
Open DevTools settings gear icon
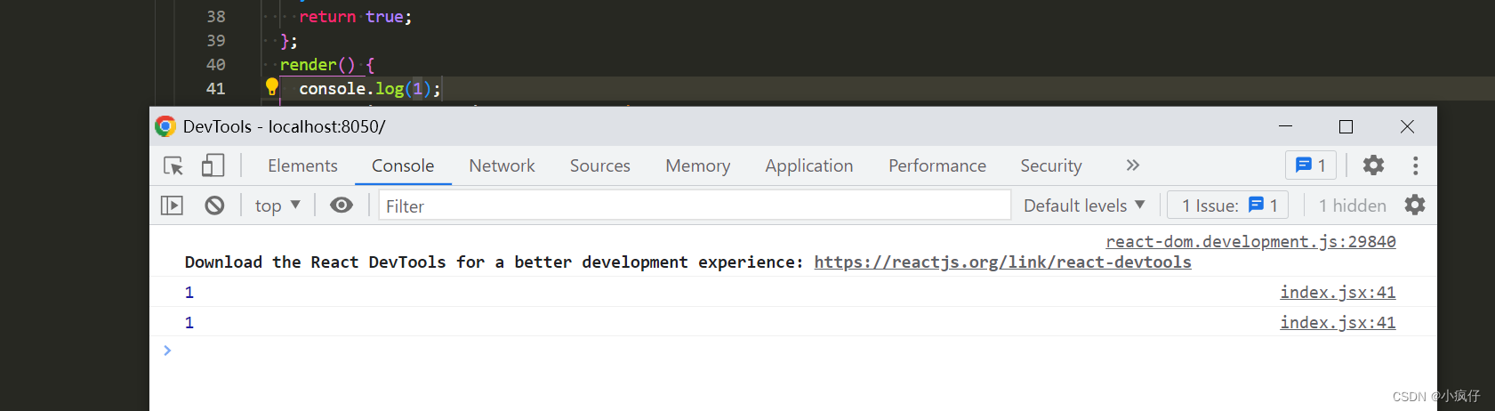[x=1374, y=165]
